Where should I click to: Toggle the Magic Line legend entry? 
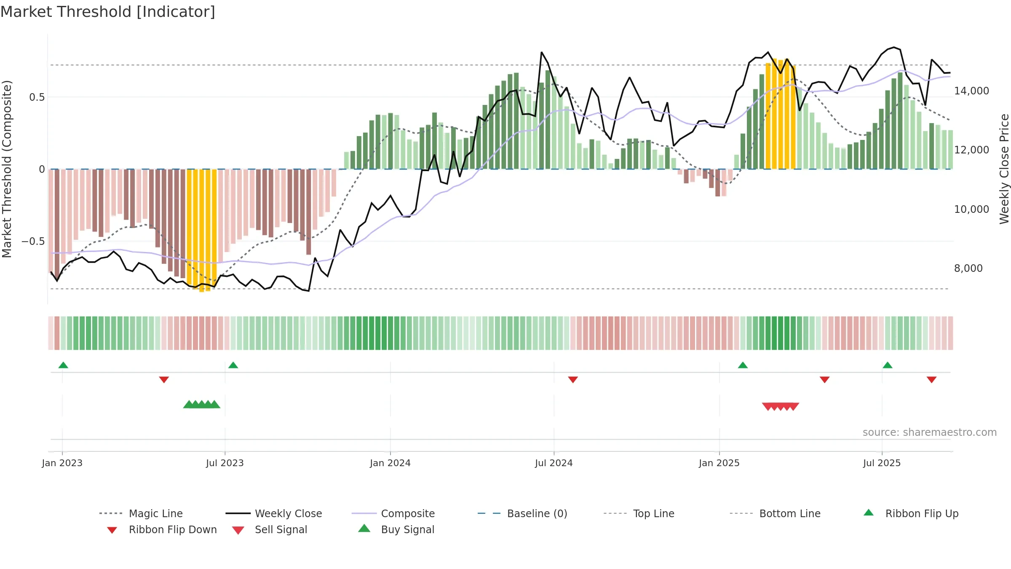coord(141,513)
